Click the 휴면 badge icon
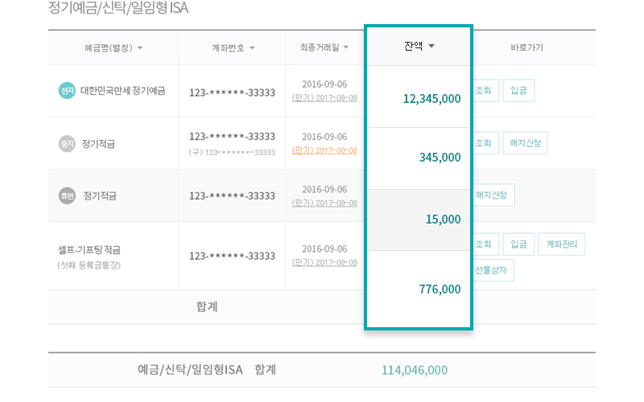Viewport: 644px width, 402px height. tap(67, 195)
